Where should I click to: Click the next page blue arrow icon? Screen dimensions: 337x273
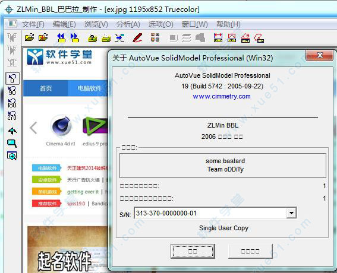pos(75,38)
